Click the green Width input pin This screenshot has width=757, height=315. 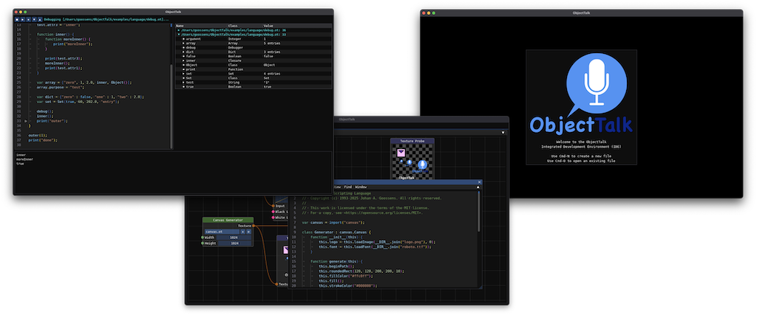(x=203, y=238)
